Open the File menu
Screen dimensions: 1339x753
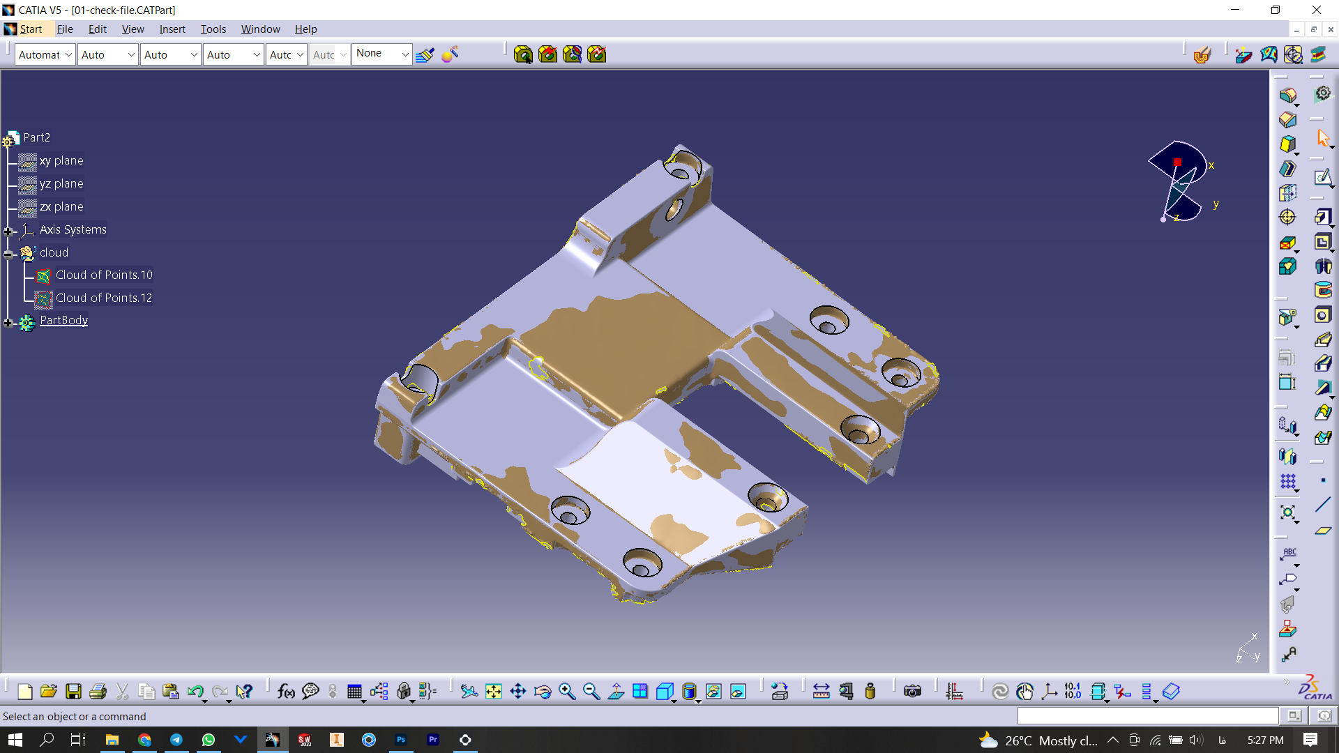(65, 29)
